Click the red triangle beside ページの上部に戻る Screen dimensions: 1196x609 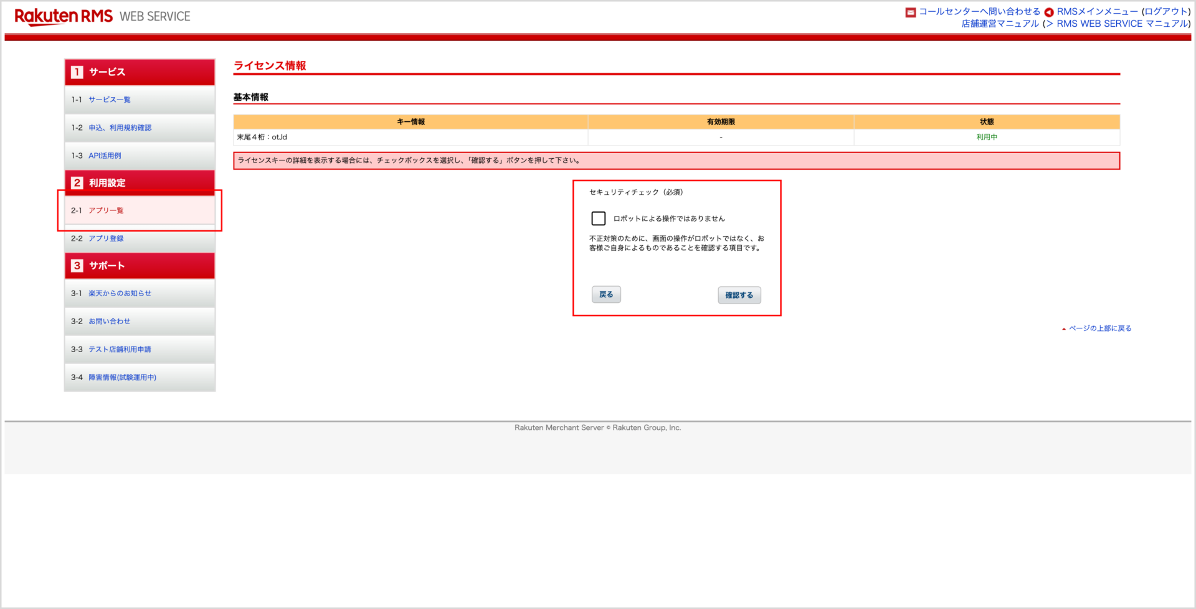(x=1063, y=328)
